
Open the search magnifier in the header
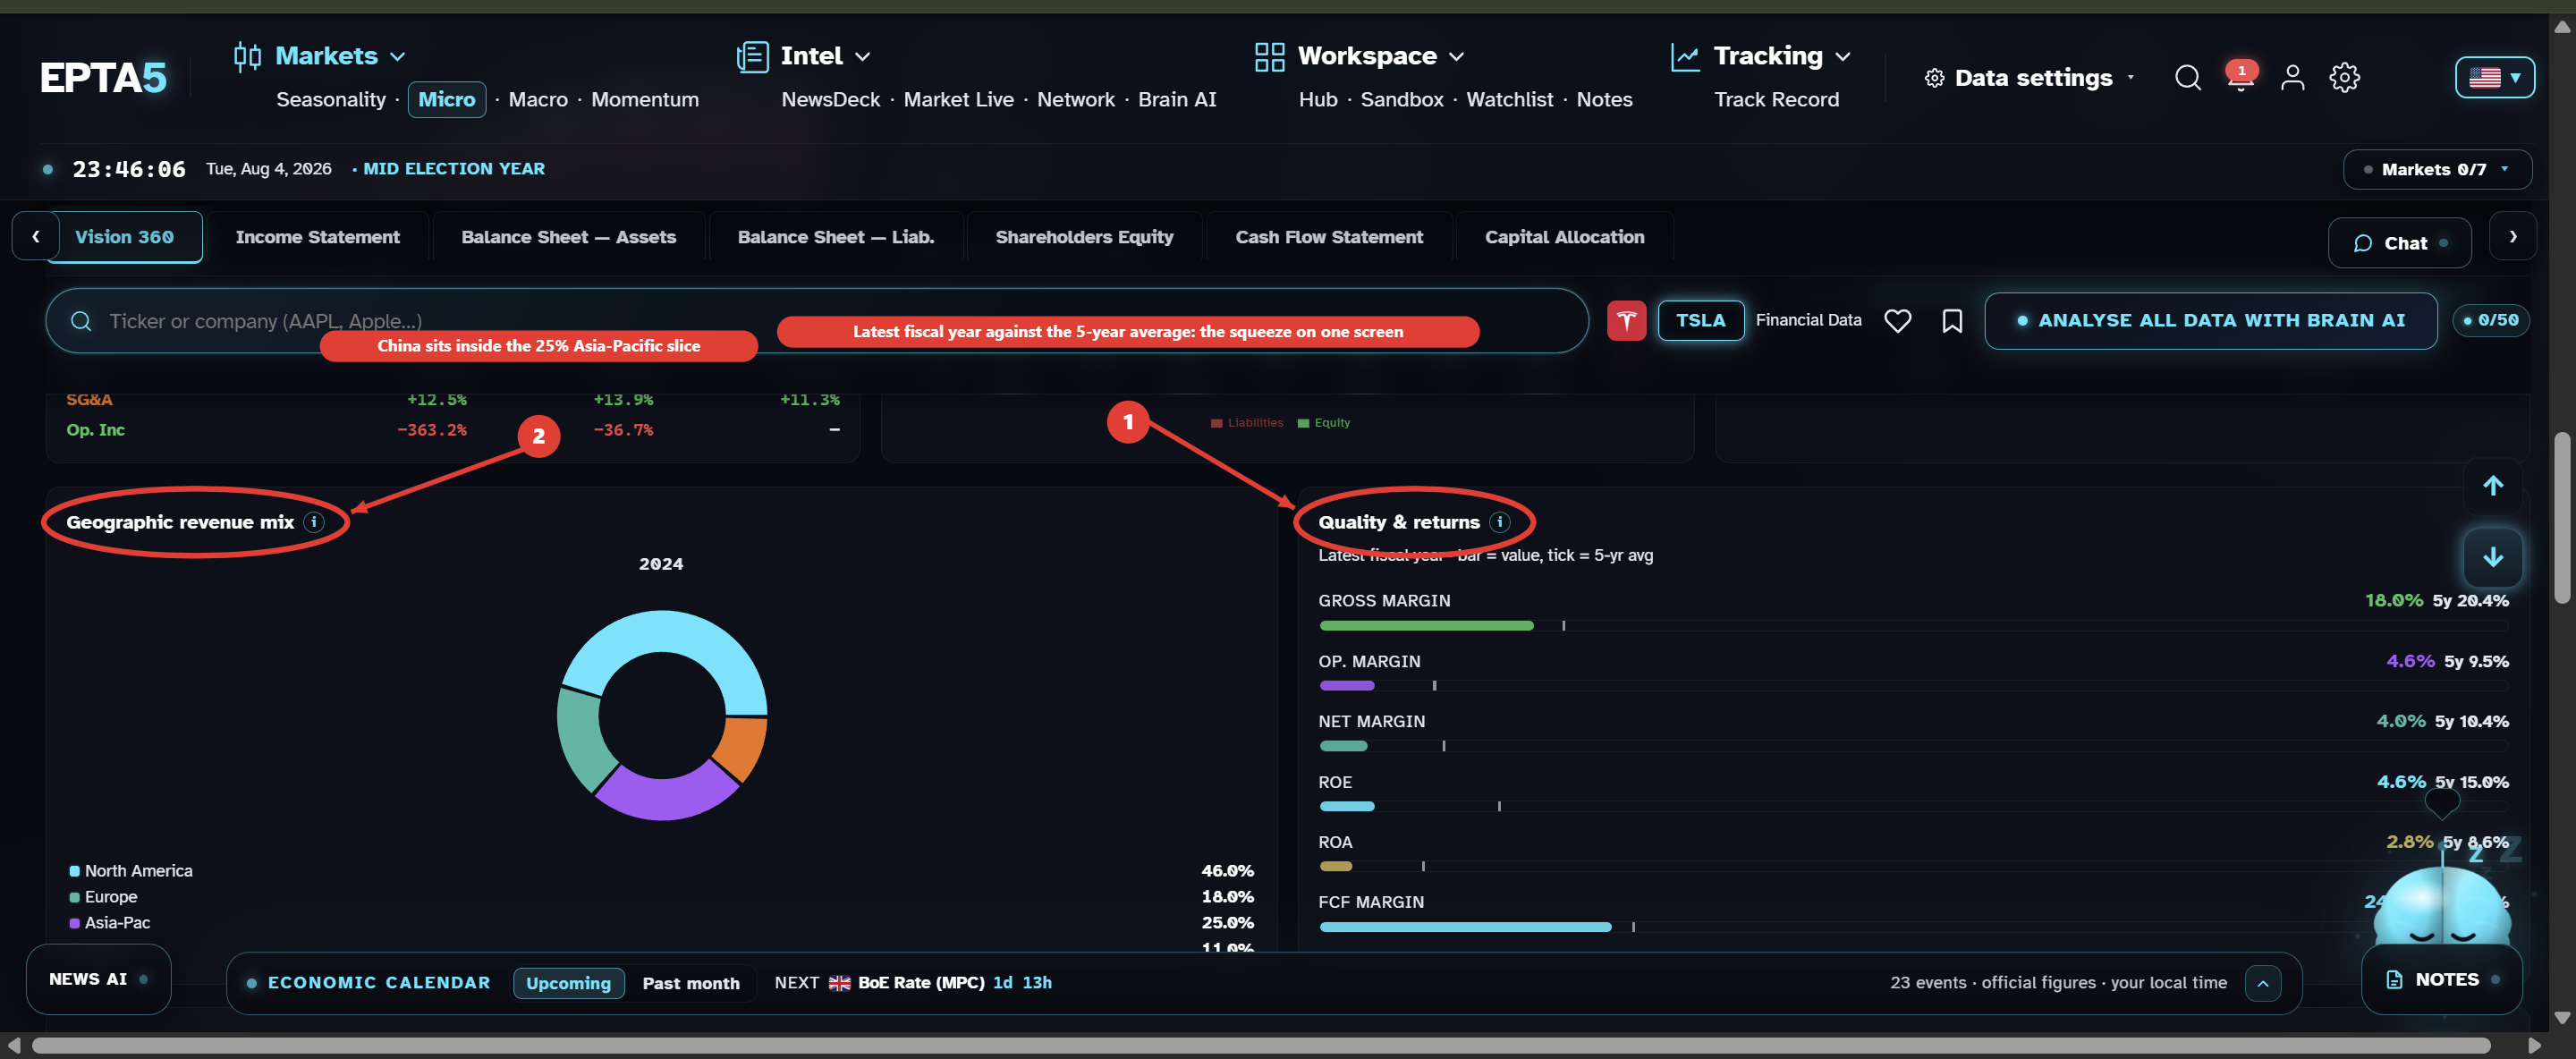pyautogui.click(x=2187, y=77)
